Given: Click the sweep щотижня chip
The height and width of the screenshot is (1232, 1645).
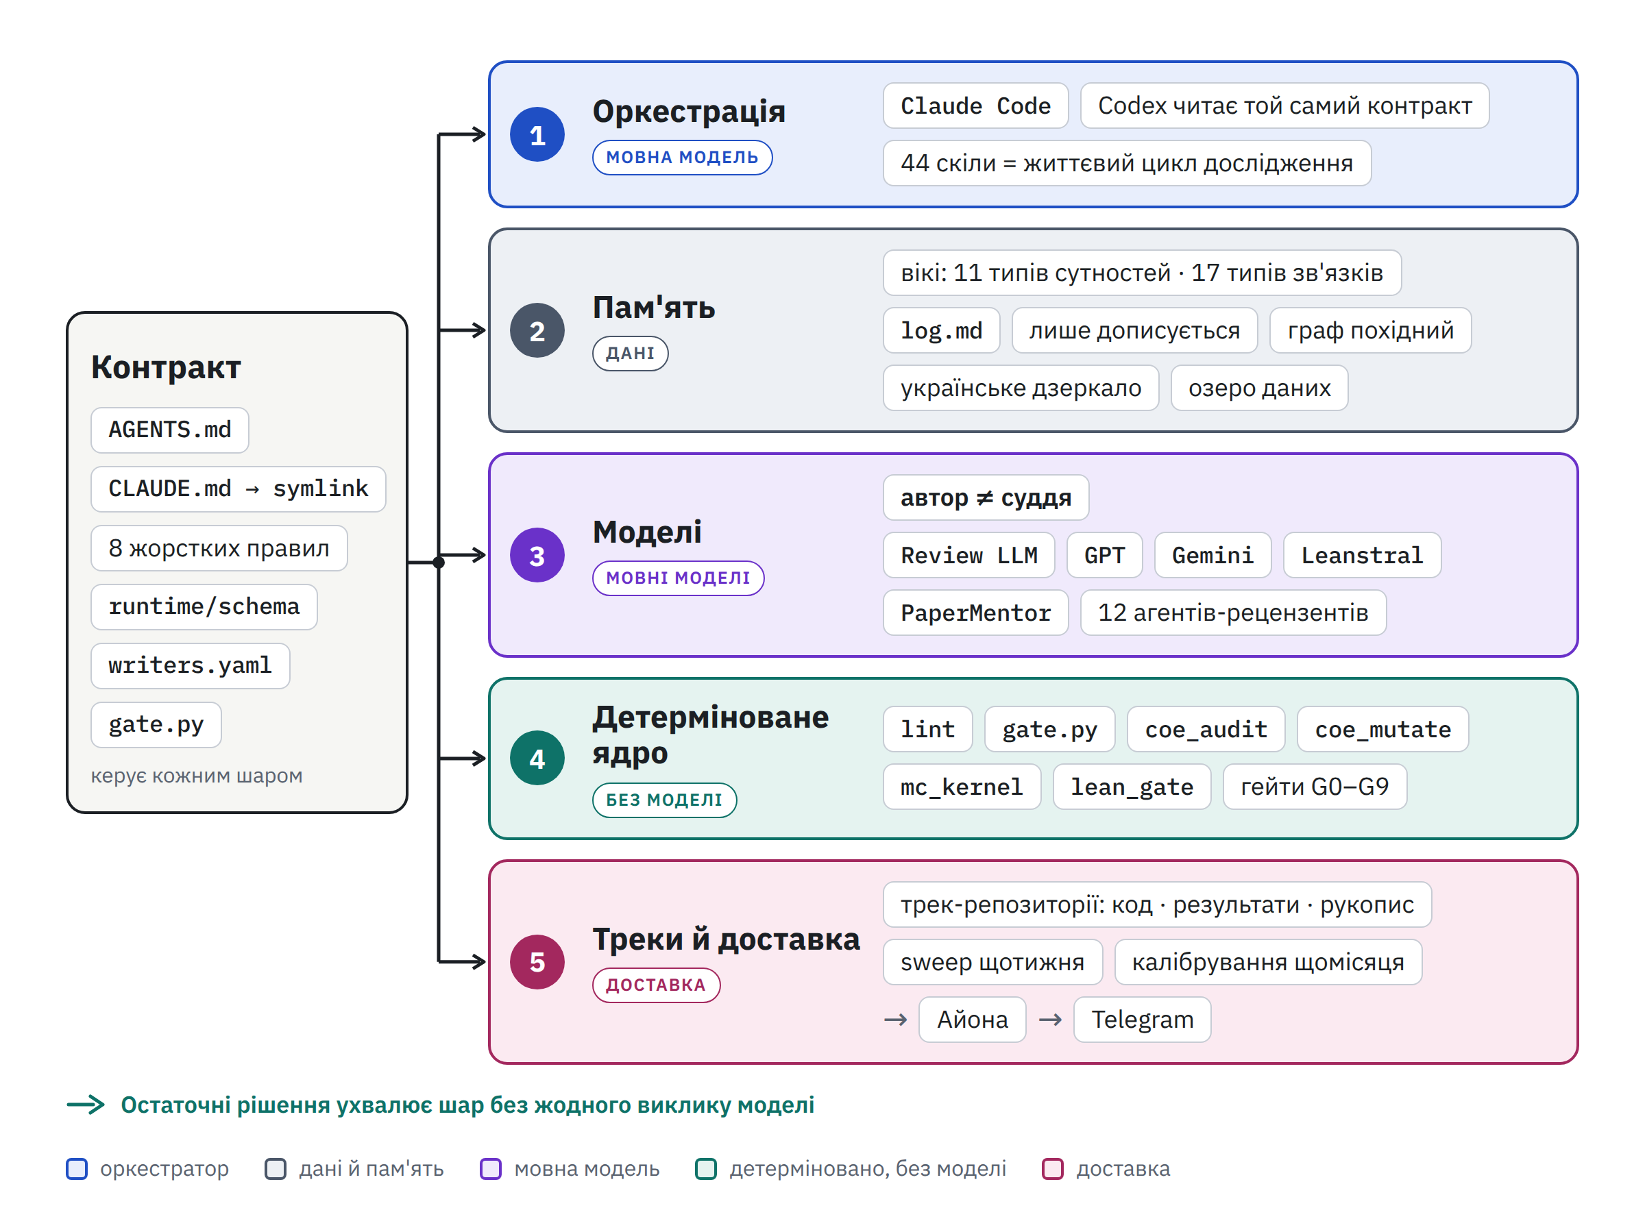Looking at the screenshot, I should tap(992, 962).
